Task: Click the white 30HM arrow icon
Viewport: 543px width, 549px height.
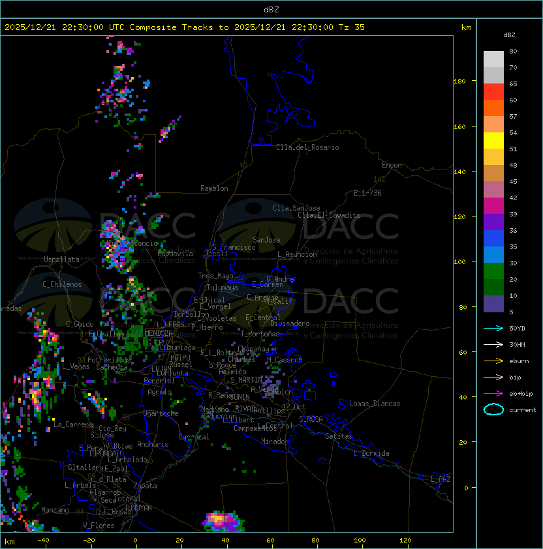Action: [493, 344]
